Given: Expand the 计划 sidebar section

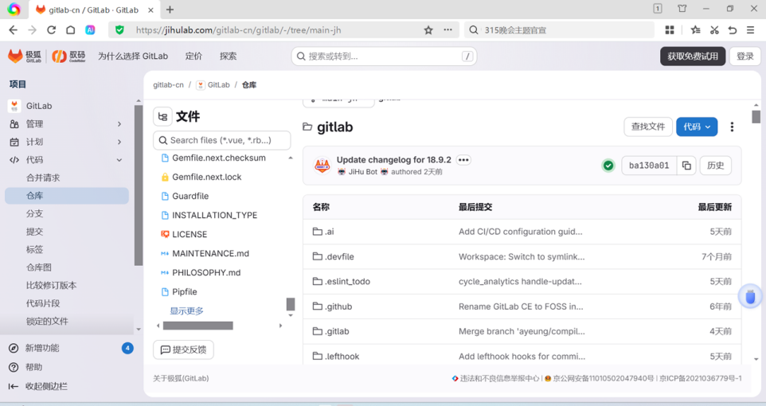Looking at the screenshot, I should point(67,142).
